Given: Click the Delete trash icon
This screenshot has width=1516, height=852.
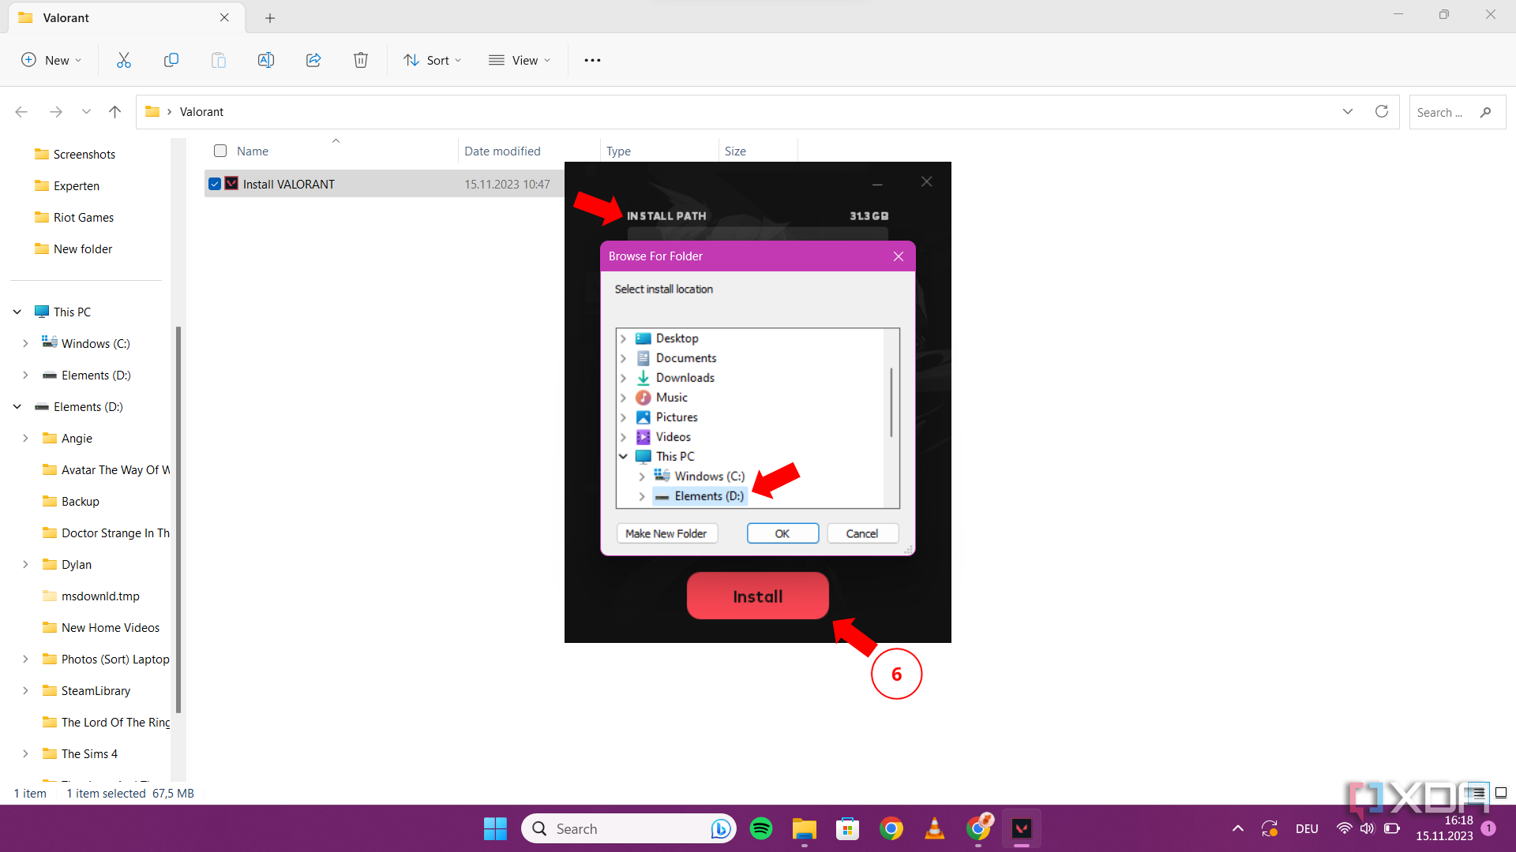Looking at the screenshot, I should click(x=361, y=60).
